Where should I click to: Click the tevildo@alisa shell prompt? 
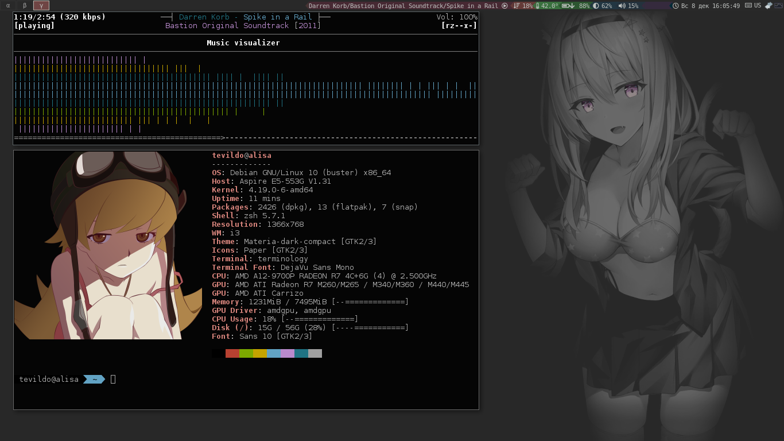point(49,380)
